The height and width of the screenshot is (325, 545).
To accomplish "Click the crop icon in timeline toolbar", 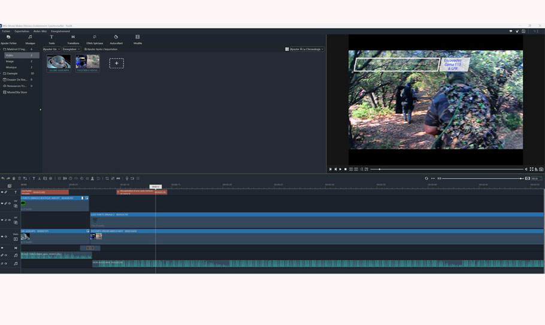I will tap(107, 179).
